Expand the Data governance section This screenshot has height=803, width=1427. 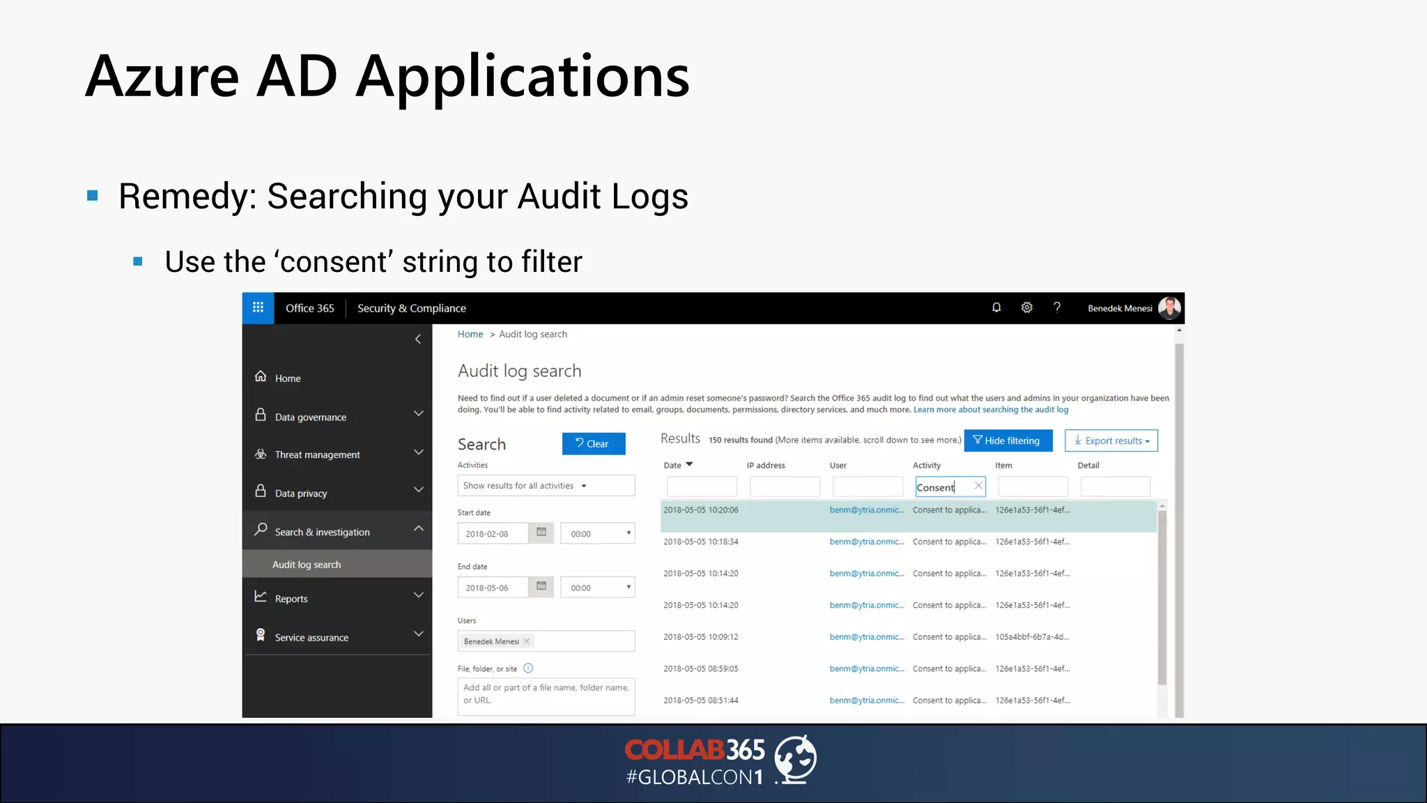[x=419, y=413]
